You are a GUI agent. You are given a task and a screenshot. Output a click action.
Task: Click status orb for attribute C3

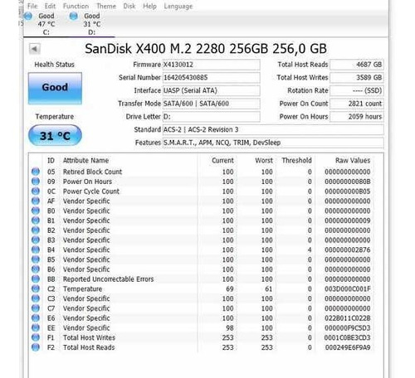click(x=36, y=298)
